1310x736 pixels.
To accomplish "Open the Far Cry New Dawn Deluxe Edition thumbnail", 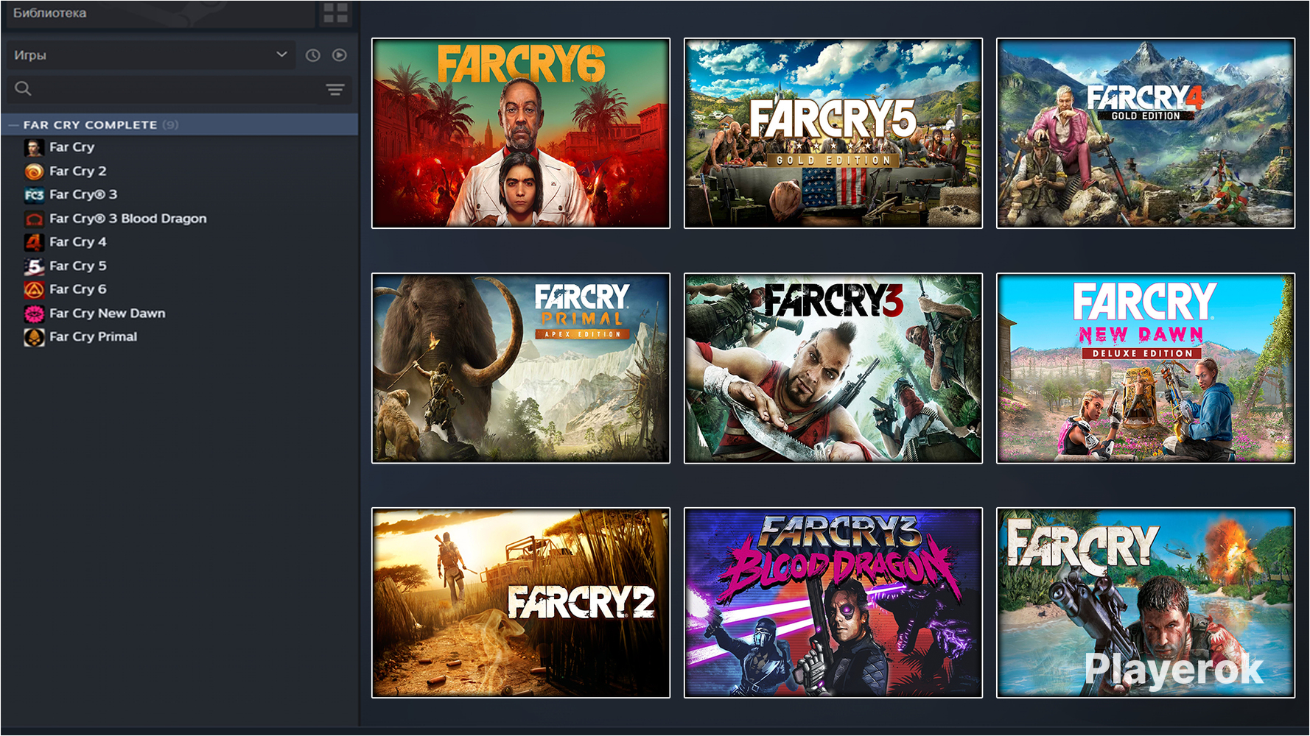I will click(x=1146, y=367).
